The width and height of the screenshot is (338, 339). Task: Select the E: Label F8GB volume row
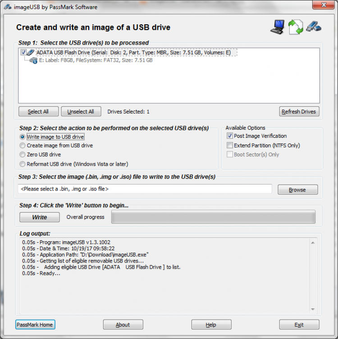96,60
